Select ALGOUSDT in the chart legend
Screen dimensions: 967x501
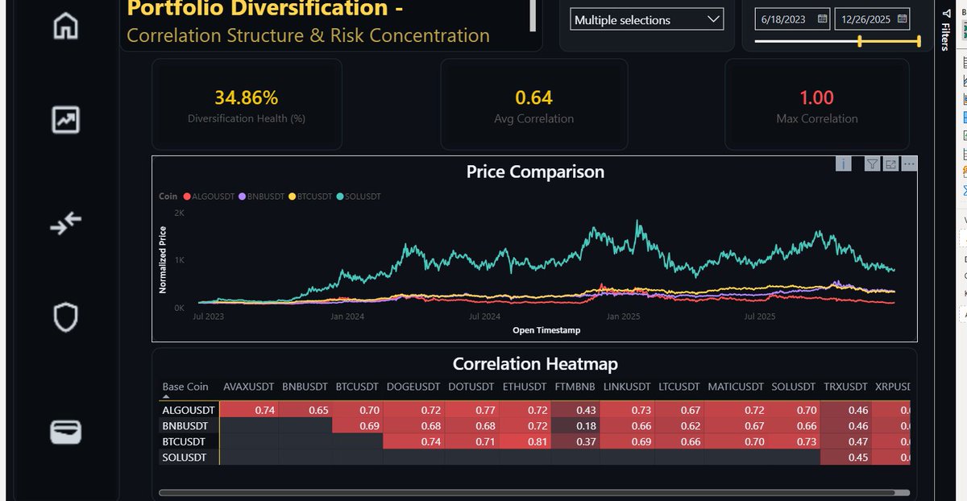coord(210,197)
